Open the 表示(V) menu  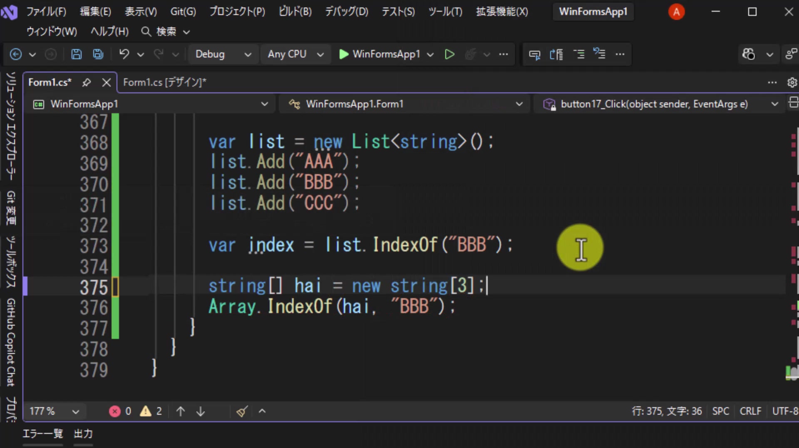coord(141,12)
